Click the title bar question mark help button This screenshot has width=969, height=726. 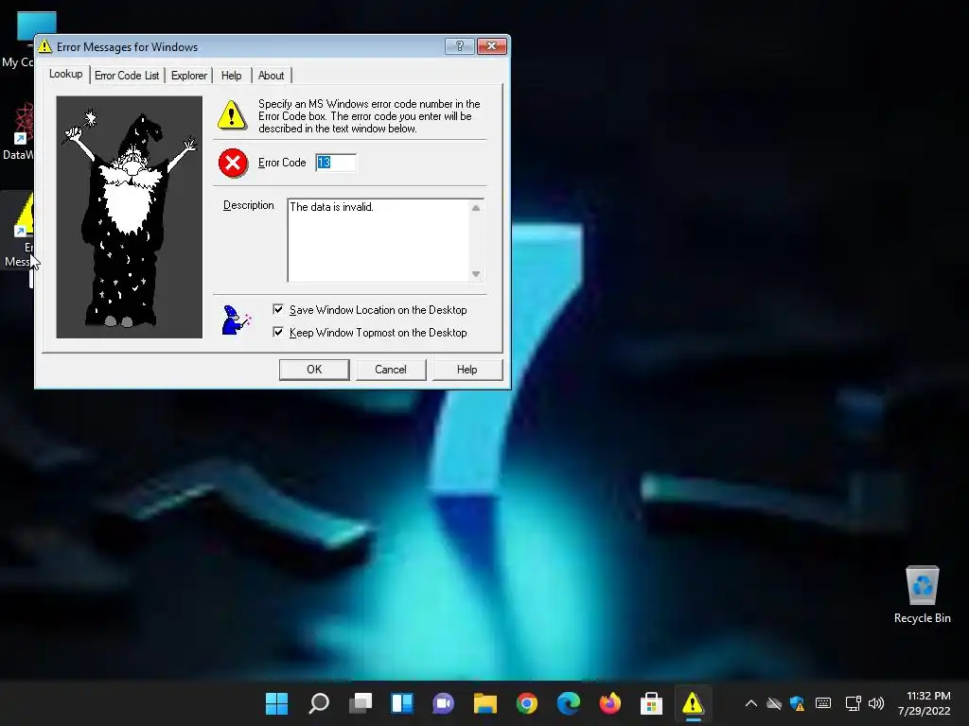(459, 46)
